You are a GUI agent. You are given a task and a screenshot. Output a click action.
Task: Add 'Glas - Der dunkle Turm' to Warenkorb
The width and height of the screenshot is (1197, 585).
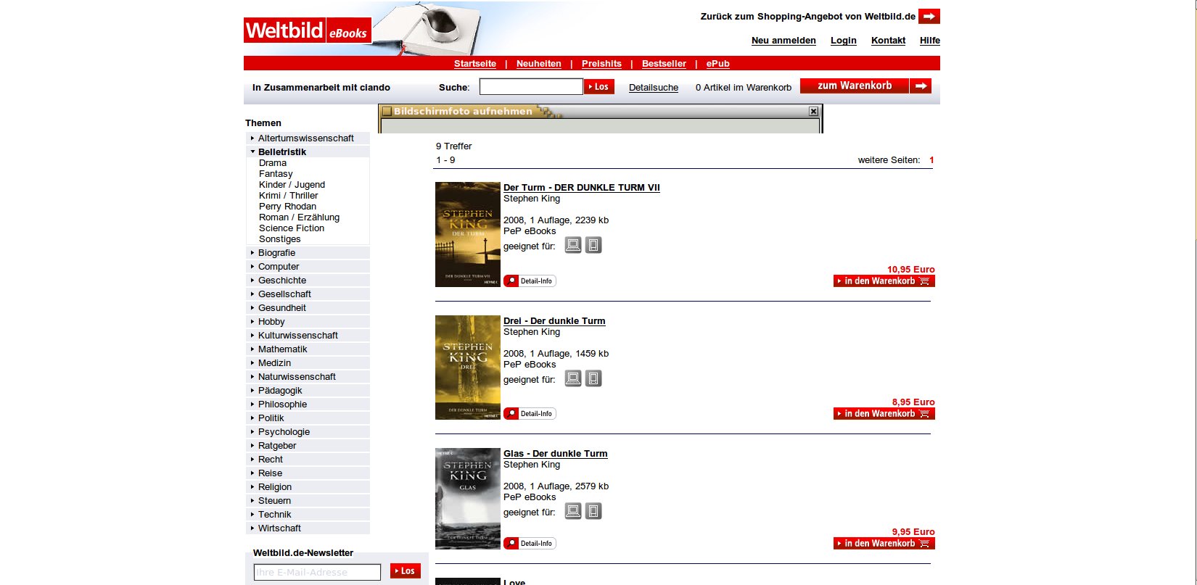click(884, 544)
